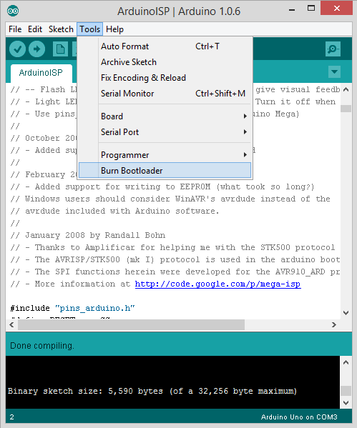Image resolution: width=357 pixels, height=428 pixels.
Task: Click the editor vertical scrollbar thumb
Action: [x=346, y=109]
